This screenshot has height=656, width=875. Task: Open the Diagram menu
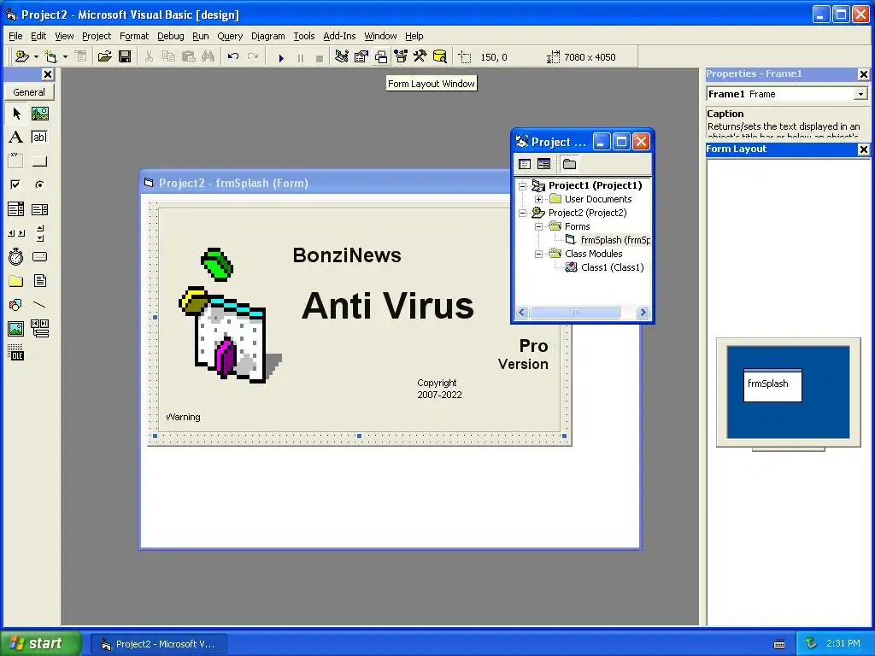coord(267,36)
